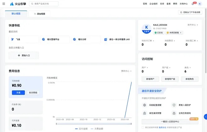
Task: Select the 添加视图 tab
Action: click(39, 14)
